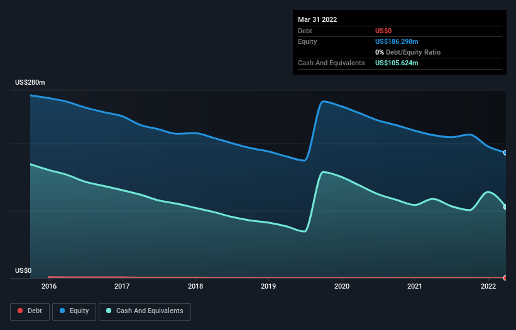Click the blue Equity endpoint marker
The height and width of the screenshot is (330, 516).
(x=505, y=152)
